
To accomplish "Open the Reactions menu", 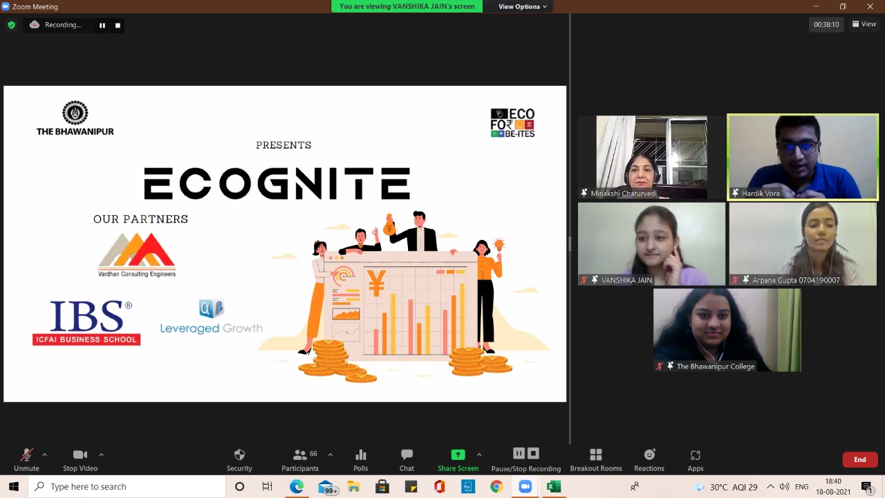I will tap(649, 460).
